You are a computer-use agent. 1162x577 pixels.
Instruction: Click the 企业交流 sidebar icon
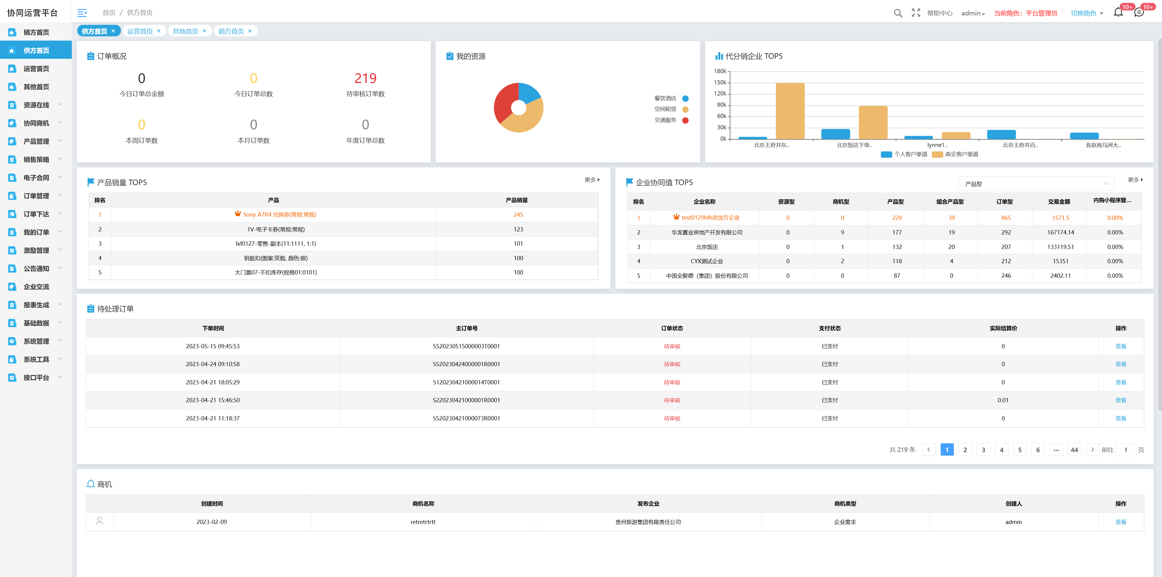pyautogui.click(x=12, y=287)
